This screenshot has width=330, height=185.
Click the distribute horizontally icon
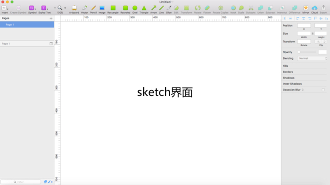point(285,18)
